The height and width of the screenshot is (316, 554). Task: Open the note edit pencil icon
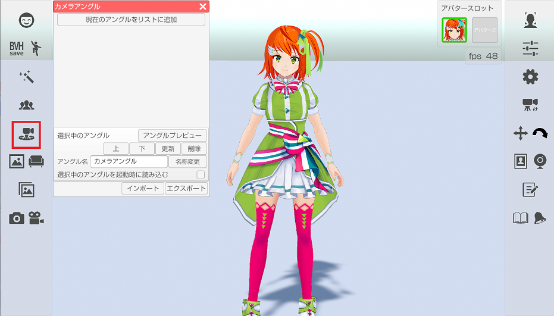[530, 190]
